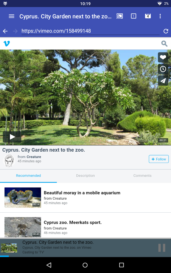Tap the Cast to TV icon
This screenshot has height=273, width=171.
point(120,16)
